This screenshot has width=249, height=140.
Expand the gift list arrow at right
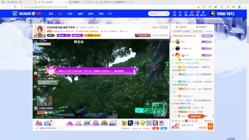click(x=166, y=123)
